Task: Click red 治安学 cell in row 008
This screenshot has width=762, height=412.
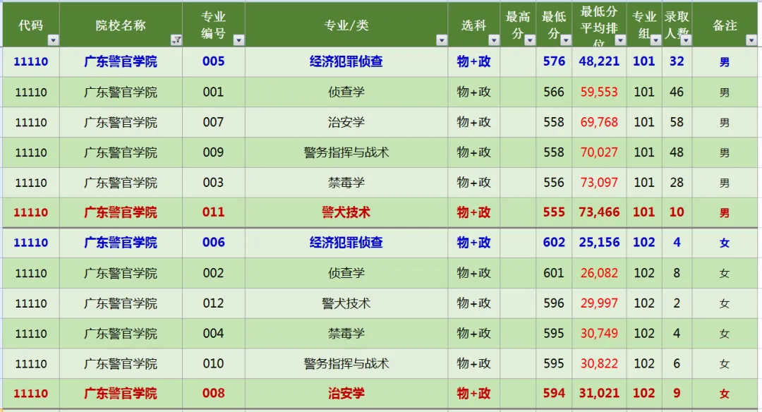Action: click(x=346, y=394)
